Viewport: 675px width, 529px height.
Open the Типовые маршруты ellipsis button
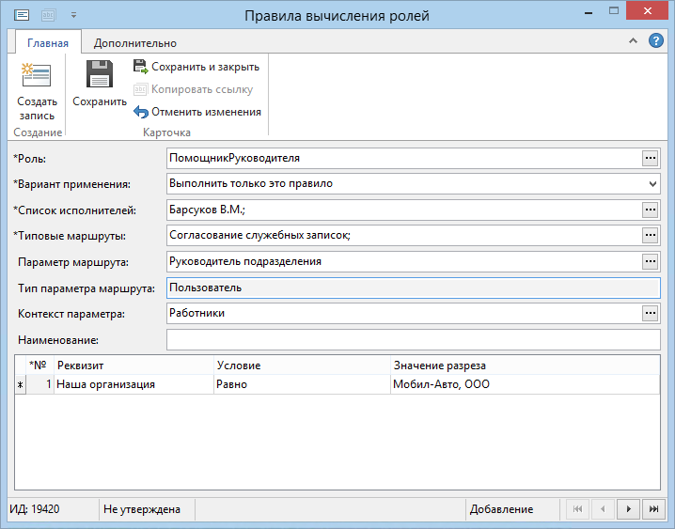click(650, 235)
